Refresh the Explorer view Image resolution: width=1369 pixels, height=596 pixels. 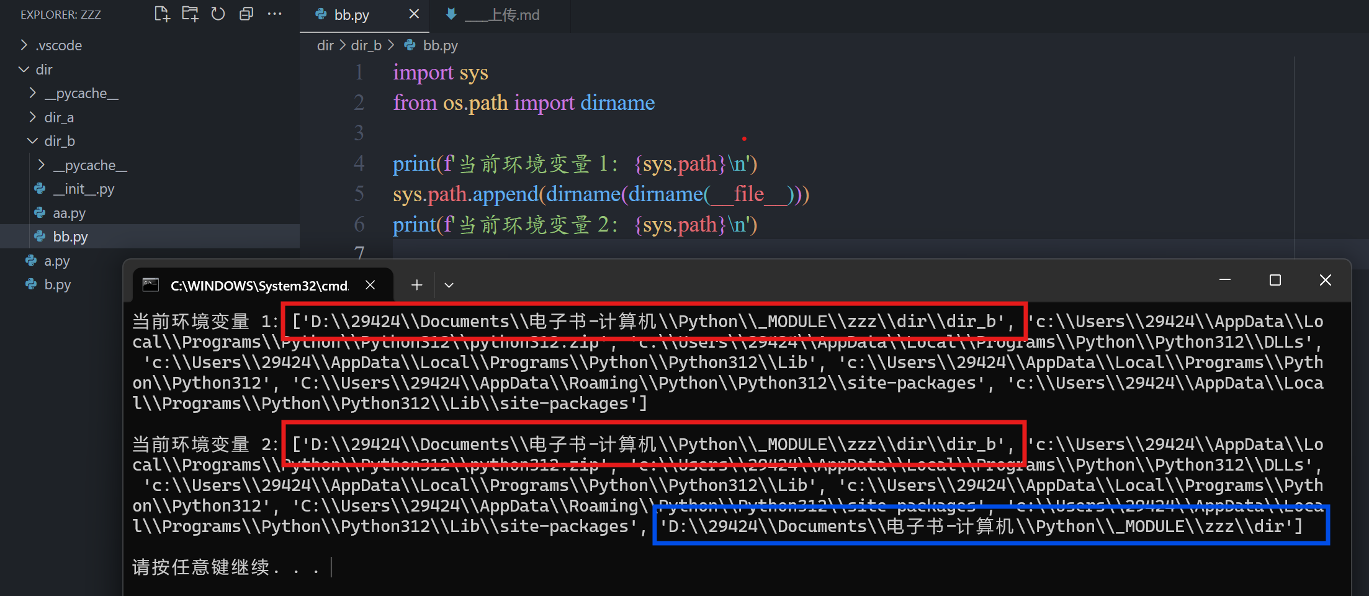pyautogui.click(x=218, y=14)
